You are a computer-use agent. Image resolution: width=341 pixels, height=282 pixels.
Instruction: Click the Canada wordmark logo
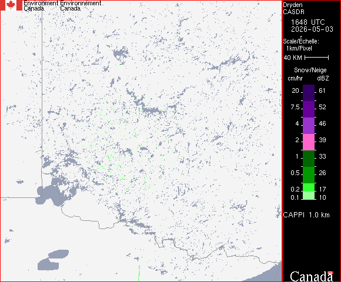tap(312, 276)
